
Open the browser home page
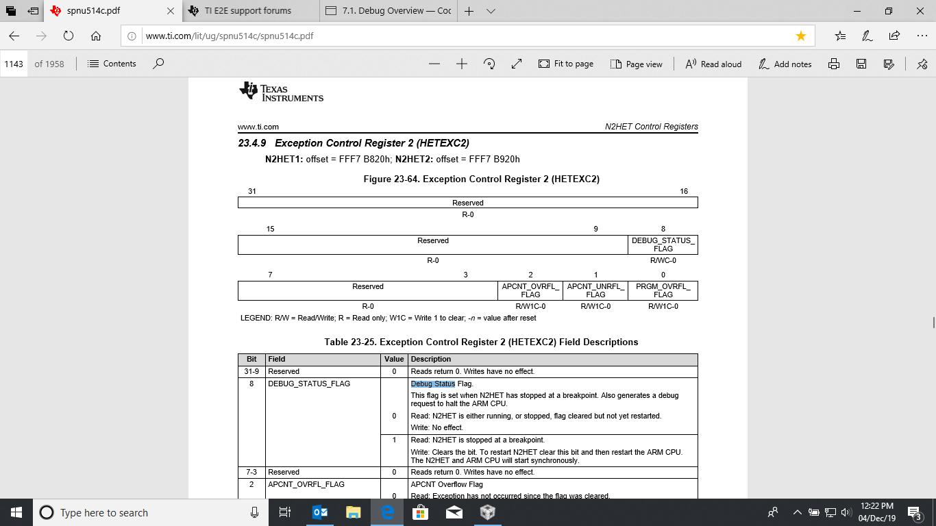96,36
